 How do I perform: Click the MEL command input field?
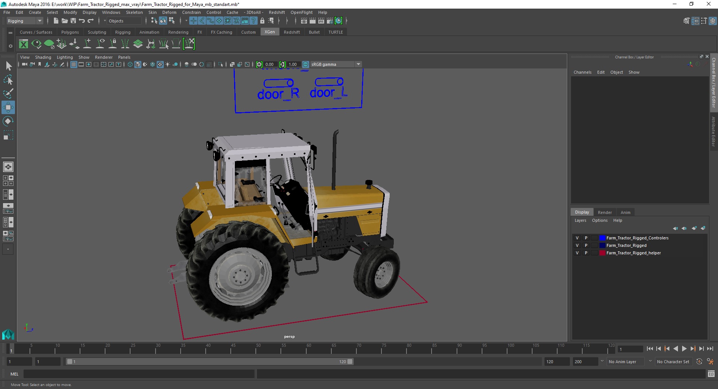[139, 374]
